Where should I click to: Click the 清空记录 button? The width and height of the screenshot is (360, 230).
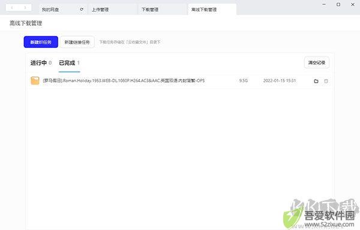coord(317,62)
